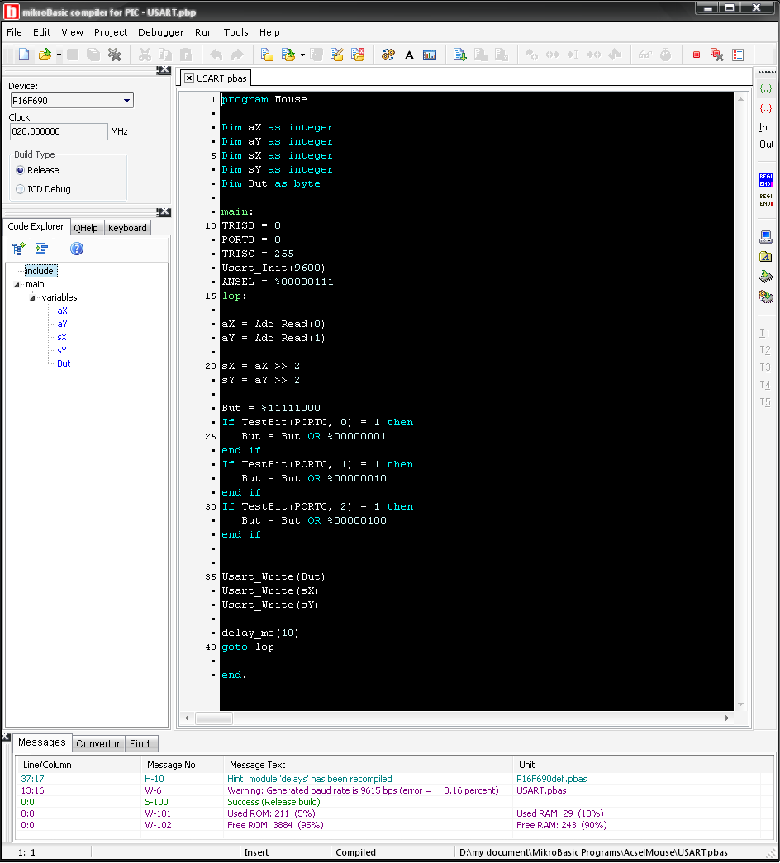The height and width of the screenshot is (863, 780).
Task: Open the breakpoints list toolbar icon
Action: (x=738, y=55)
